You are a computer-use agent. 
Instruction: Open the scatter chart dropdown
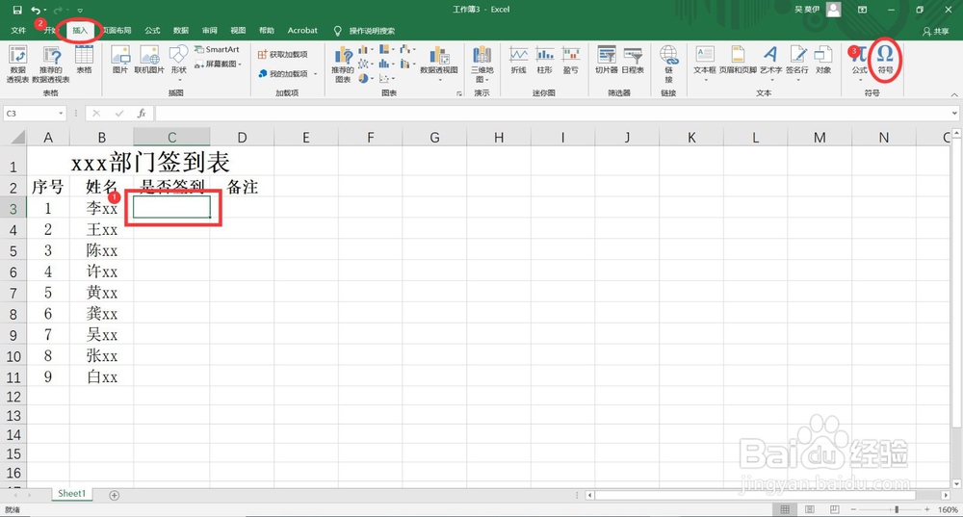[386, 79]
